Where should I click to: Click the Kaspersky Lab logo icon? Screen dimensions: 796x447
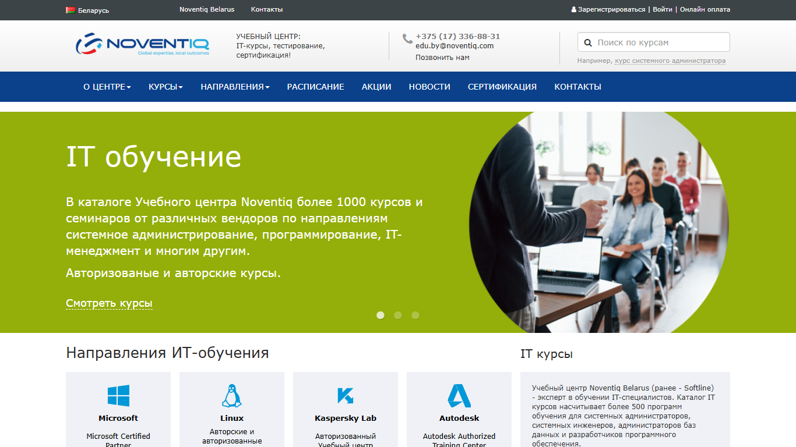pyautogui.click(x=346, y=396)
